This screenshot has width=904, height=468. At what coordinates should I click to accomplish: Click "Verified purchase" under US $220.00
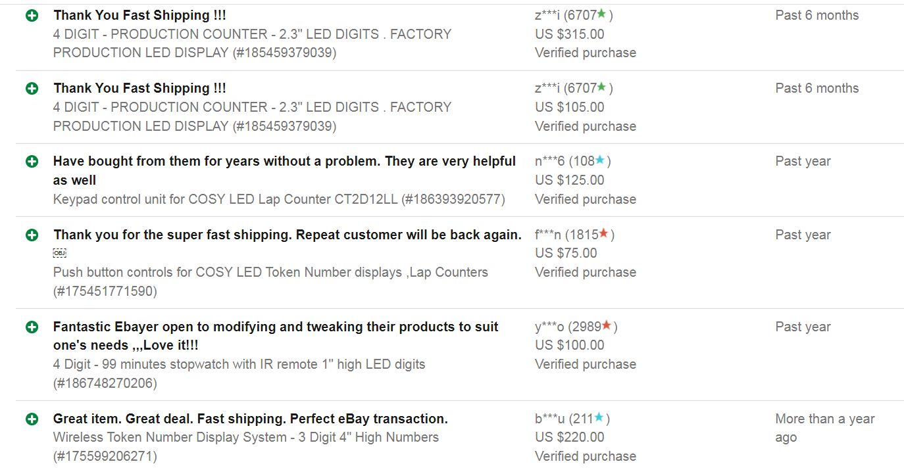pos(586,456)
